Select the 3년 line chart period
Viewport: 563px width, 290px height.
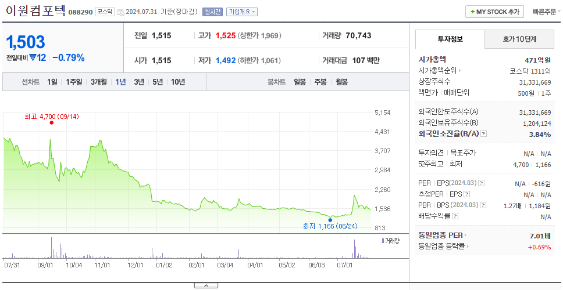click(x=139, y=82)
